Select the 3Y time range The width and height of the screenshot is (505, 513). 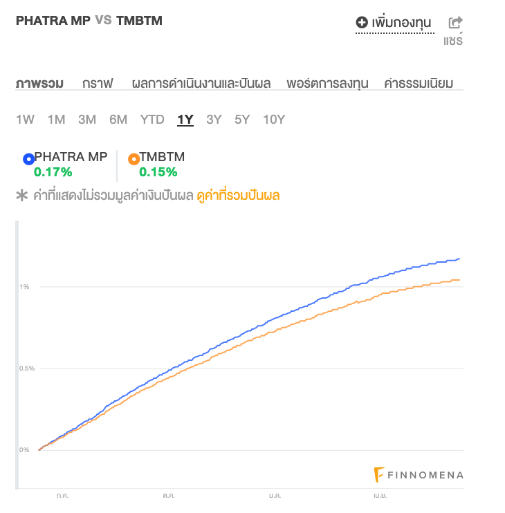point(214,120)
